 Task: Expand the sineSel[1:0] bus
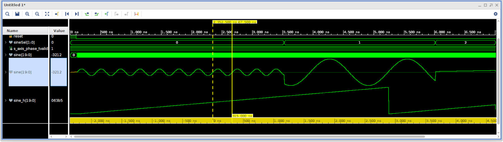[x=6, y=42]
